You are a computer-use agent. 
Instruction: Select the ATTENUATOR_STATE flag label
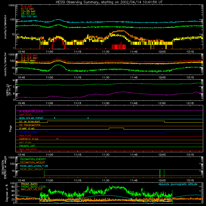(x=31, y=111)
